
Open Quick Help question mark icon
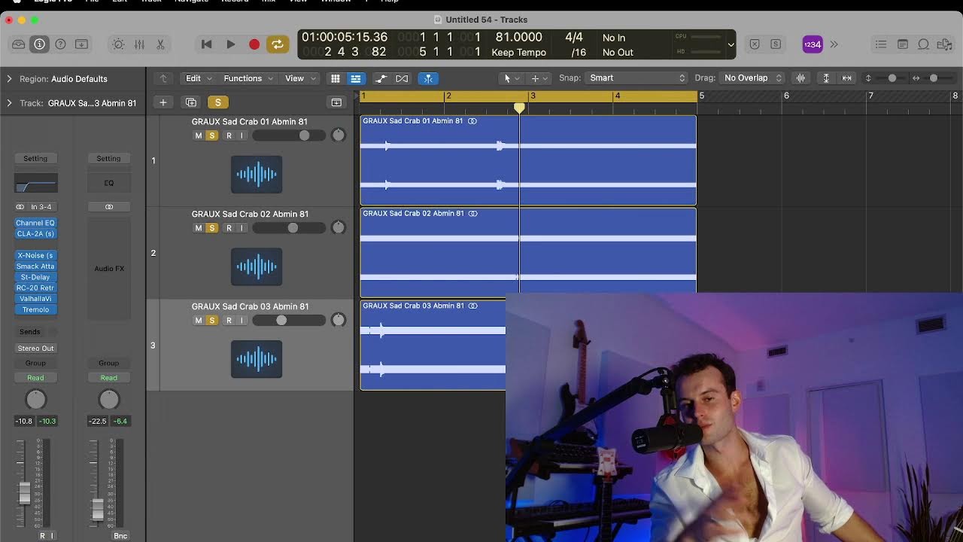click(x=61, y=44)
